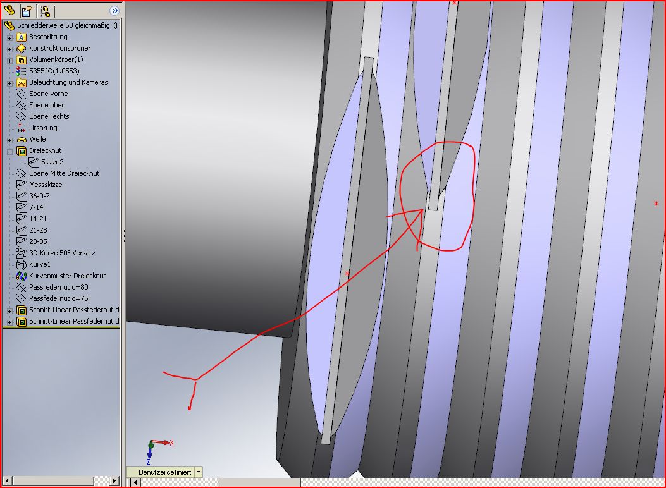The image size is (666, 488).
Task: Click the feature tree horizontal scrollbar thumb
Action: (53, 481)
